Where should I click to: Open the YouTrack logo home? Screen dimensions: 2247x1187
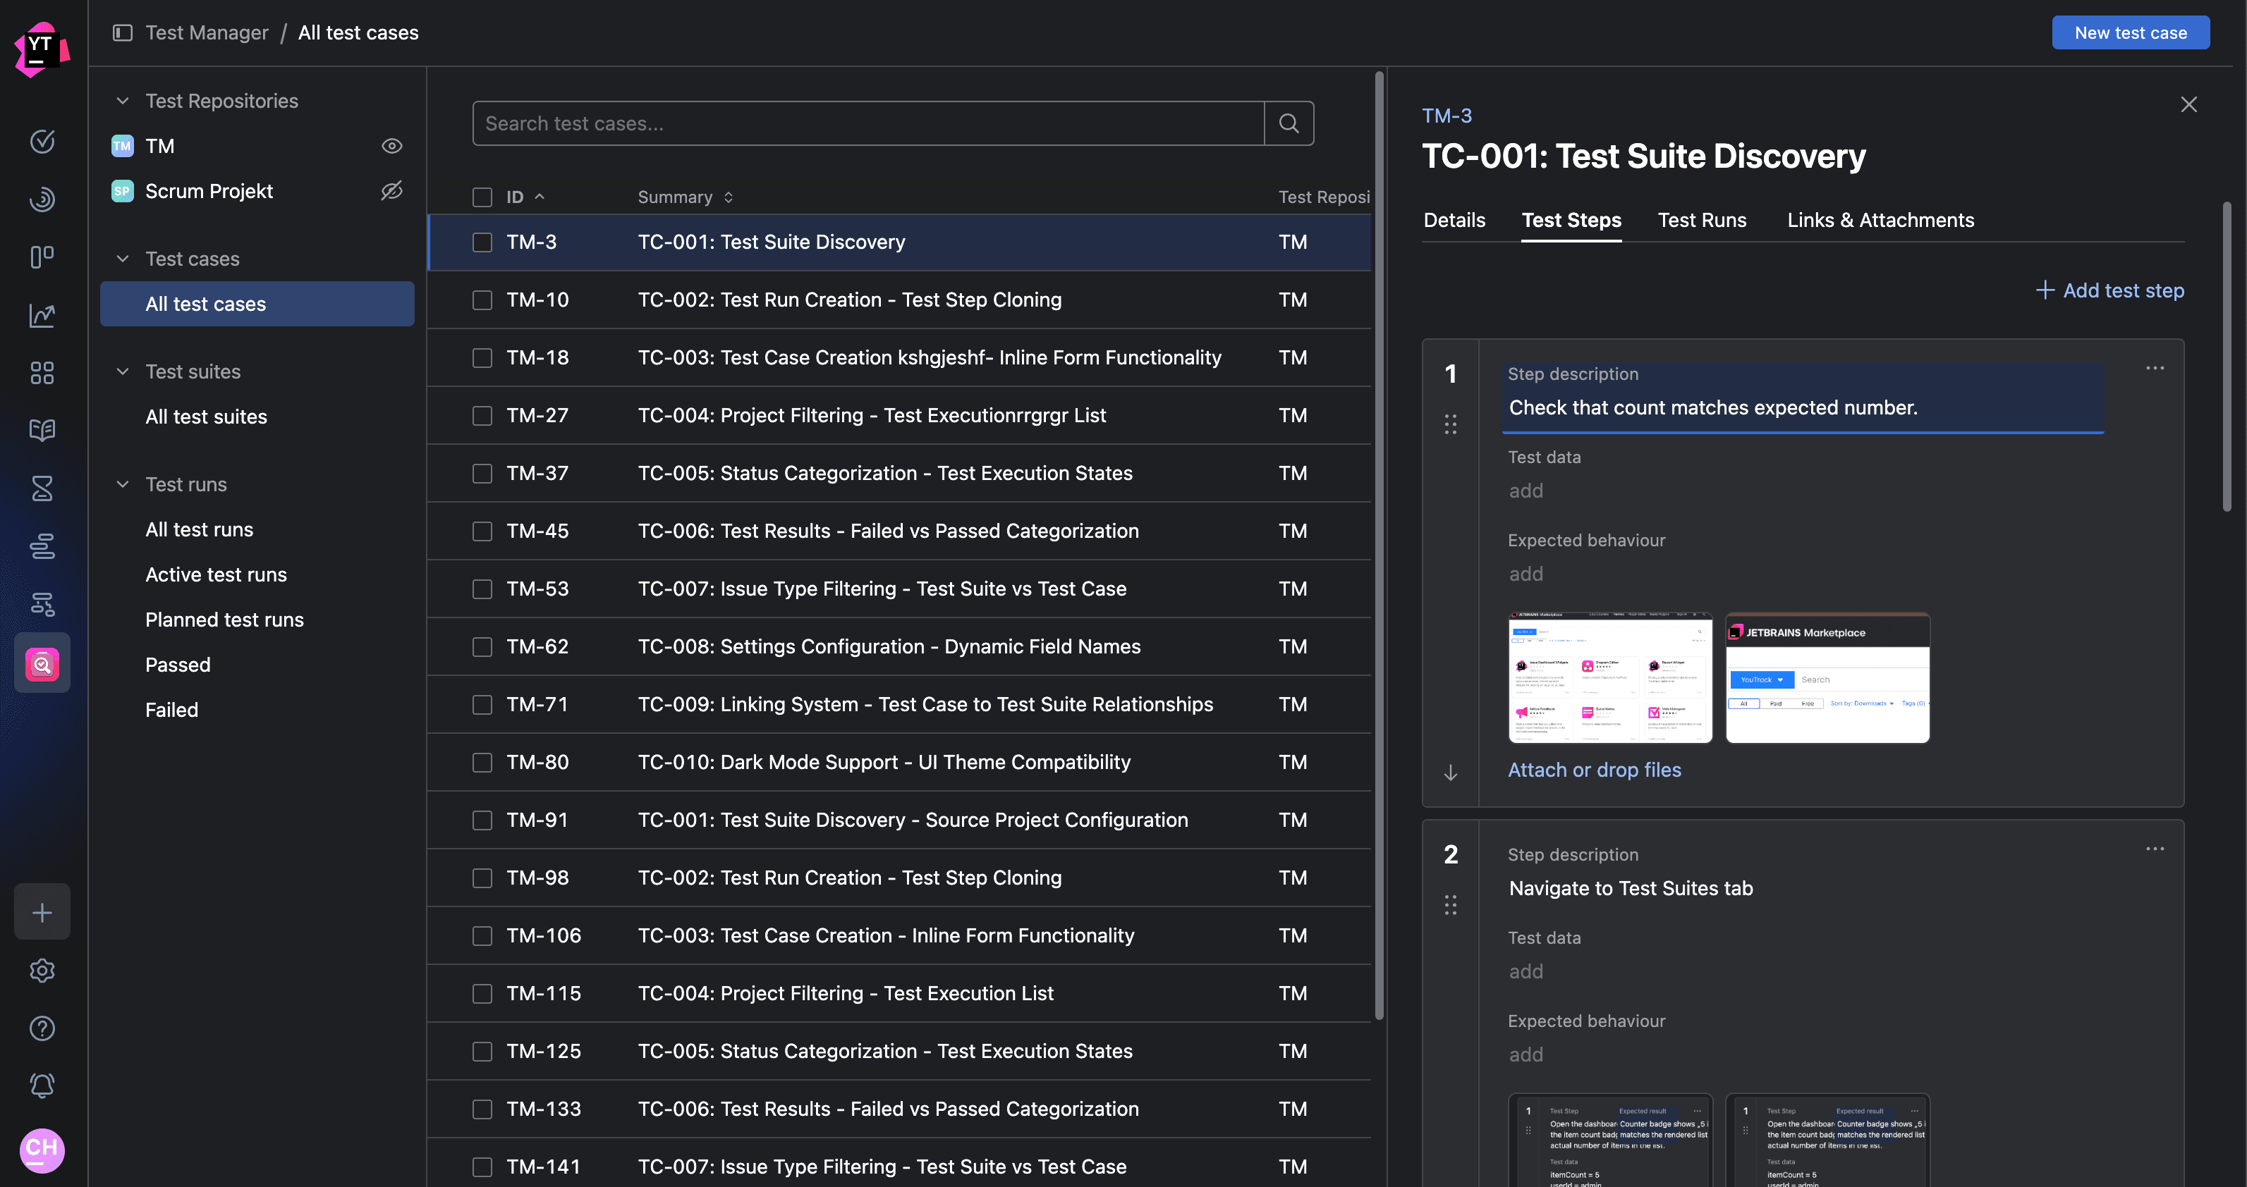[42, 49]
